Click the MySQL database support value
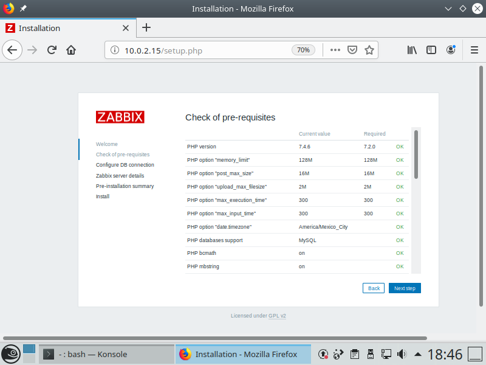This screenshot has height=365, width=486. click(307, 240)
